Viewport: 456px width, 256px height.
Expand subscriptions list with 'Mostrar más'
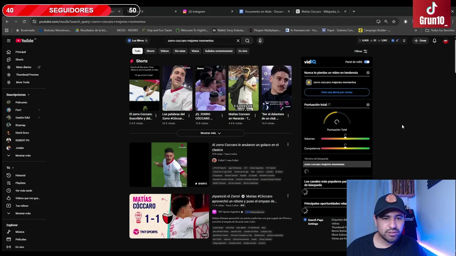coord(23,155)
